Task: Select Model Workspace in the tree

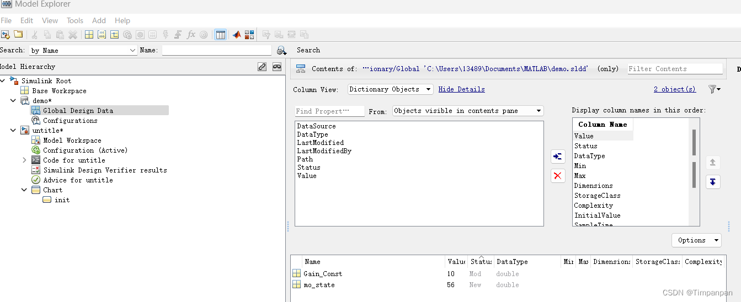Action: coord(72,141)
